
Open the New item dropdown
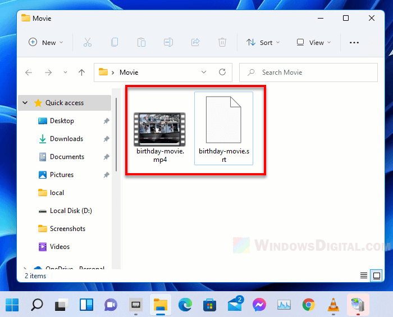(46, 42)
